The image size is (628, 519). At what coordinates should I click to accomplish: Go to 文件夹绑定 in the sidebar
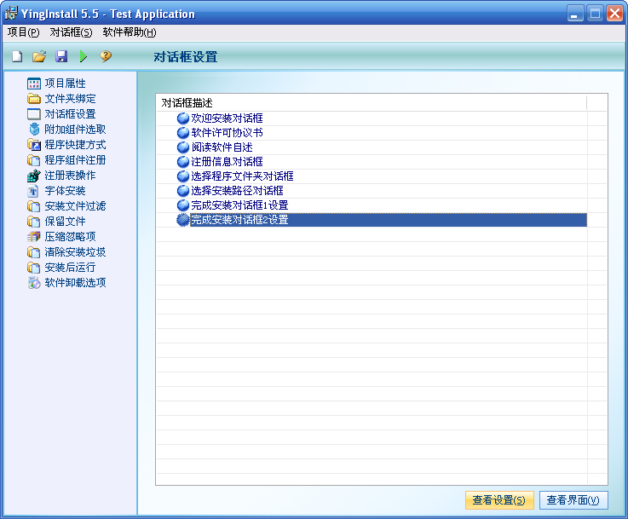(70, 99)
